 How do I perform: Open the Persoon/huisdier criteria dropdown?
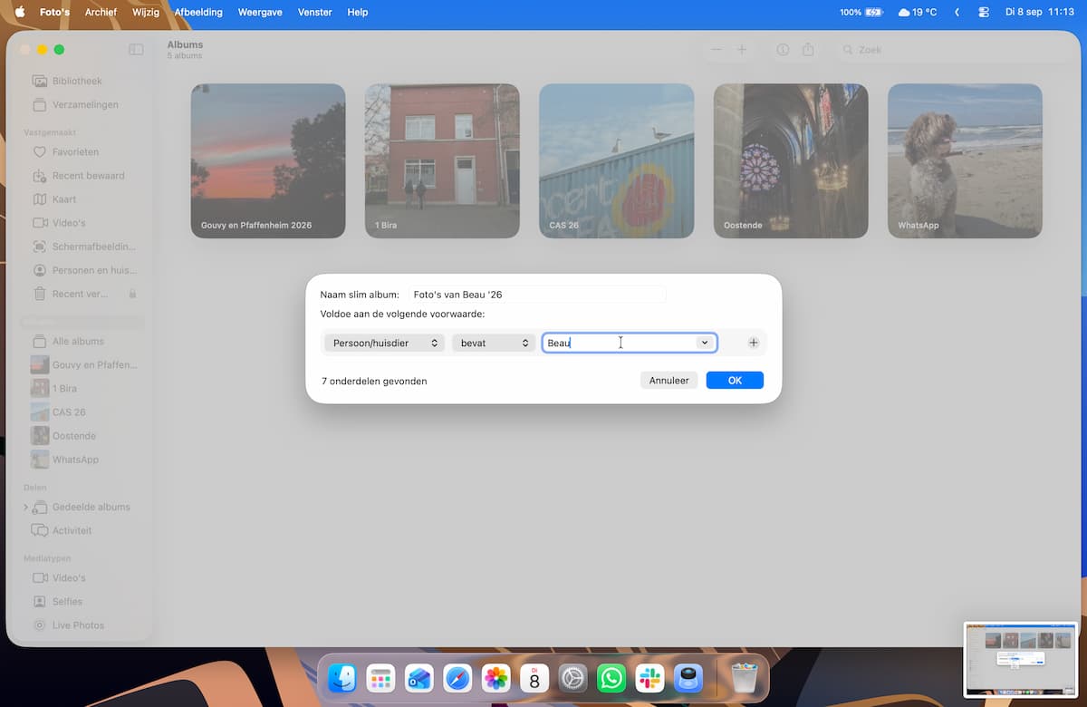pyautogui.click(x=385, y=343)
